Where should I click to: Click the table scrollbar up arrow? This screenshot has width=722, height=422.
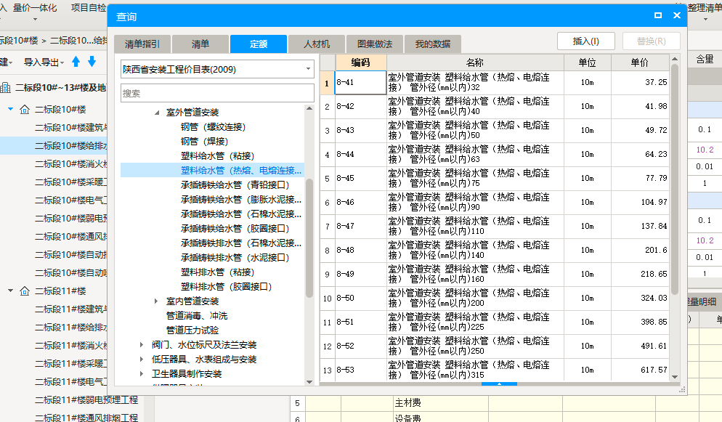675,59
